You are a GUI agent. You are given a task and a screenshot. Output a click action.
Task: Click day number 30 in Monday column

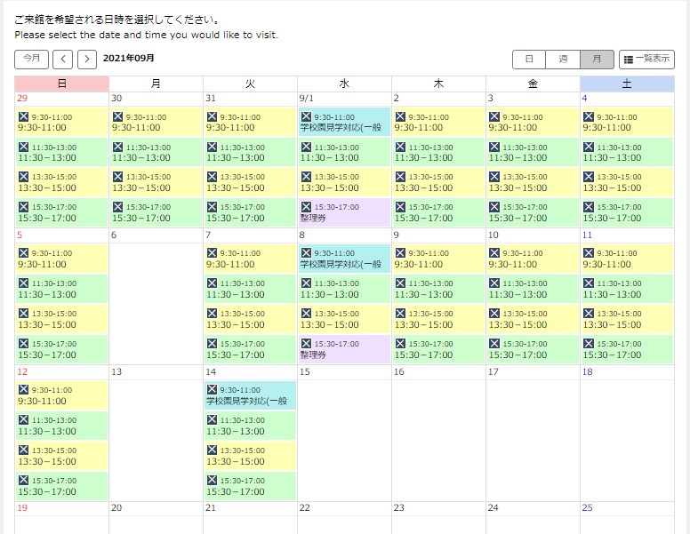(116, 99)
